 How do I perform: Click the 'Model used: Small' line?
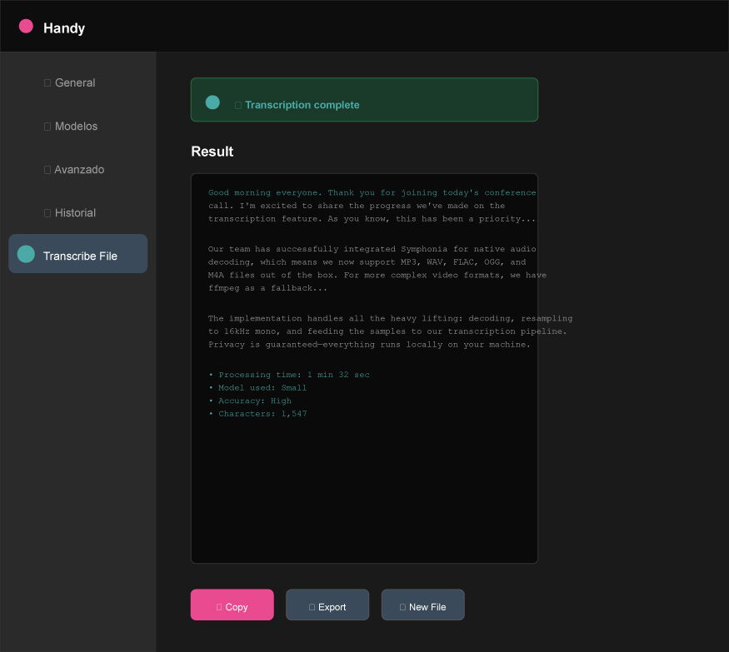pyautogui.click(x=257, y=387)
